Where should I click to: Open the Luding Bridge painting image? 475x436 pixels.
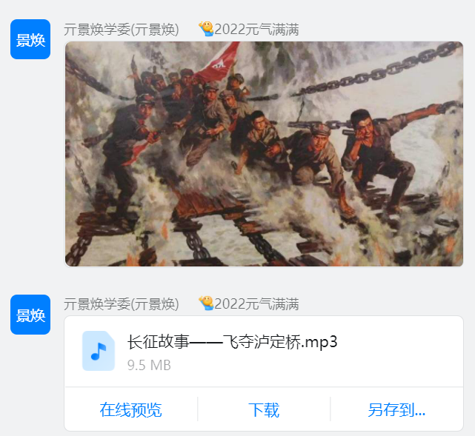(x=264, y=154)
